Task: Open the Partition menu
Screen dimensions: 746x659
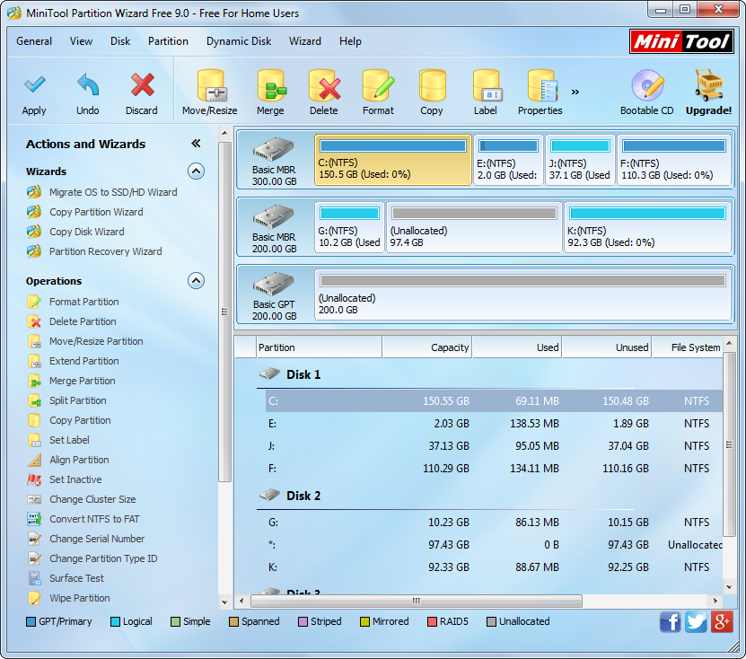Action: click(x=169, y=41)
